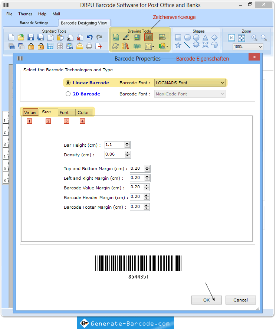Select the Custom shape blob tool
The height and width of the screenshot is (329, 276).
(x=115, y=46)
